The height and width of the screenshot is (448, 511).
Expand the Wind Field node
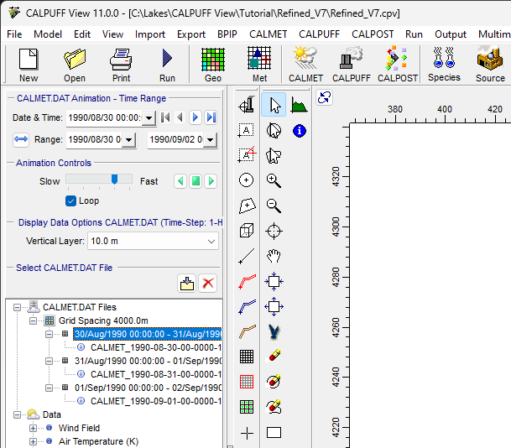coord(33,428)
